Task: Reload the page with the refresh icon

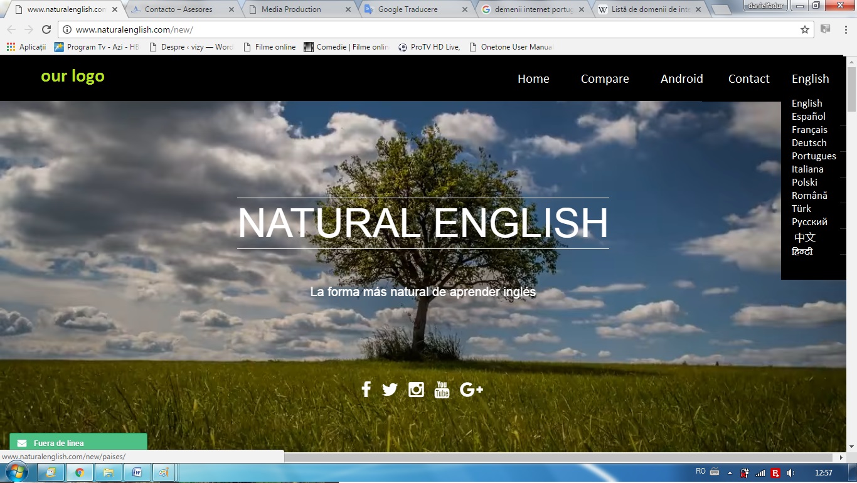Action: coord(46,29)
